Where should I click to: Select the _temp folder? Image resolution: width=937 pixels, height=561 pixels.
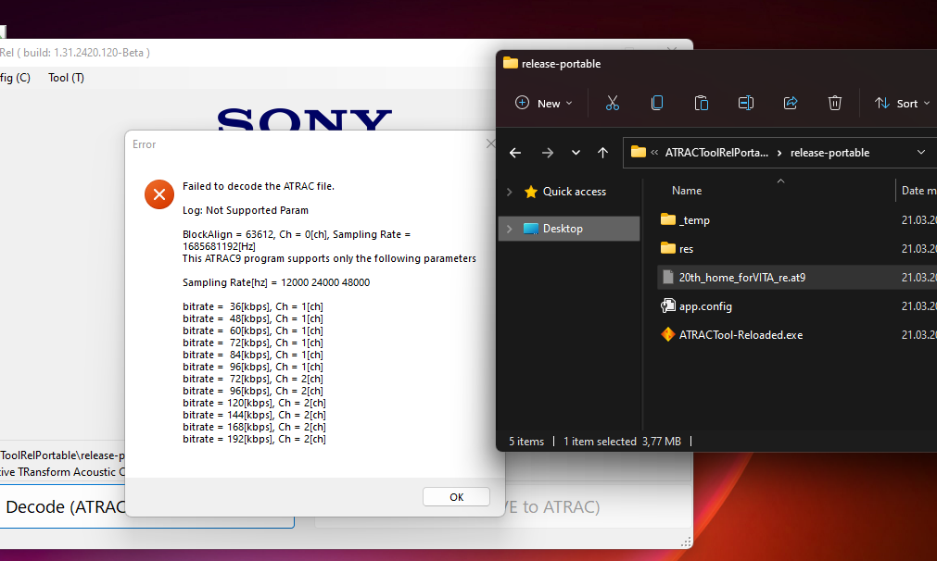coord(694,220)
